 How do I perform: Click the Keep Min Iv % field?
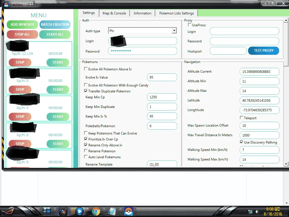(162, 116)
